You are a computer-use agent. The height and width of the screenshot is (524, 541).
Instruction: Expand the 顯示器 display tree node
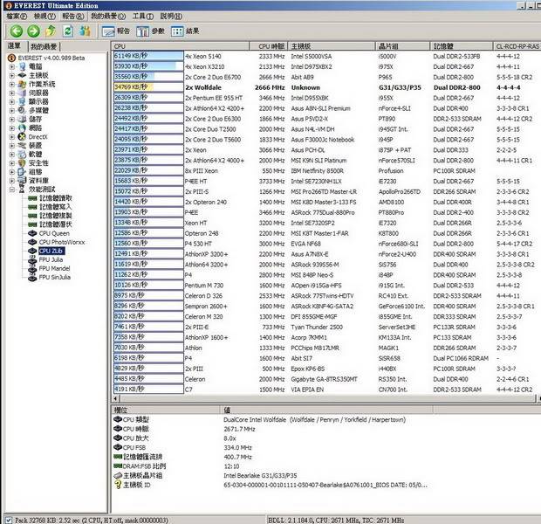click(12, 101)
